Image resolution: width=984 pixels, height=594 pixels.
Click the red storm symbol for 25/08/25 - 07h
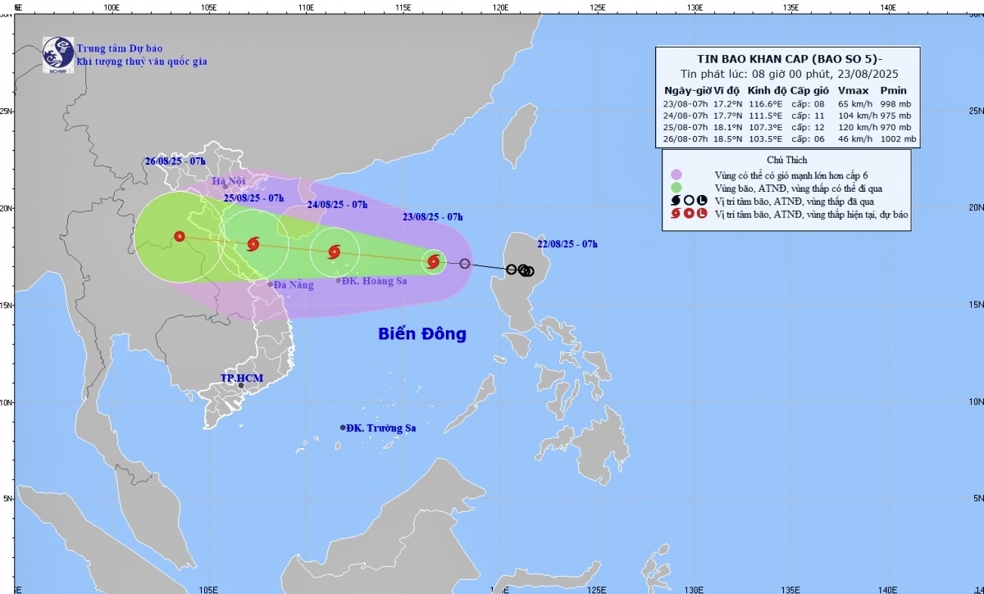tap(253, 244)
